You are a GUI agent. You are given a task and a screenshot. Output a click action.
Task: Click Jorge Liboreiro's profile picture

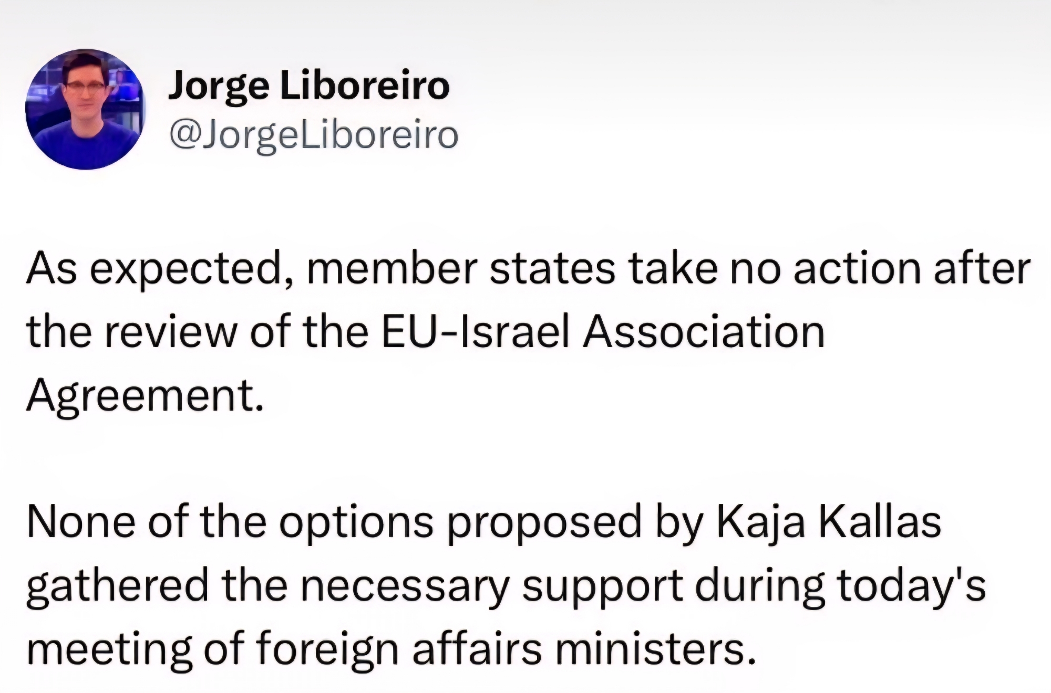tap(84, 109)
